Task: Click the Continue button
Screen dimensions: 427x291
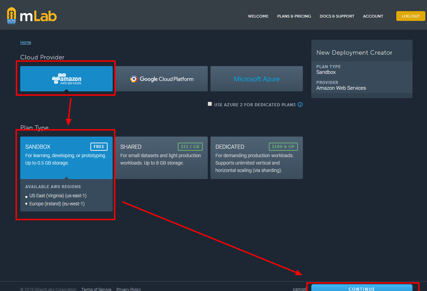Action: click(362, 288)
